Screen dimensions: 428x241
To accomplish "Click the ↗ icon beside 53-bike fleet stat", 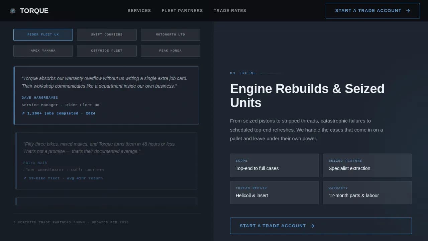I will (25, 178).
